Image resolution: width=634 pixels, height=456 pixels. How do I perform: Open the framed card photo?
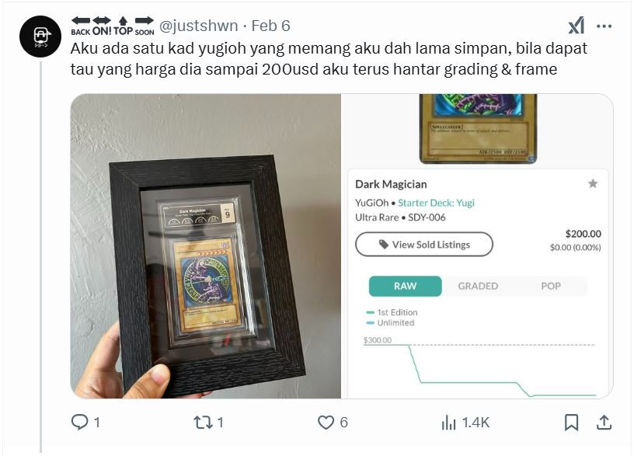[206, 246]
